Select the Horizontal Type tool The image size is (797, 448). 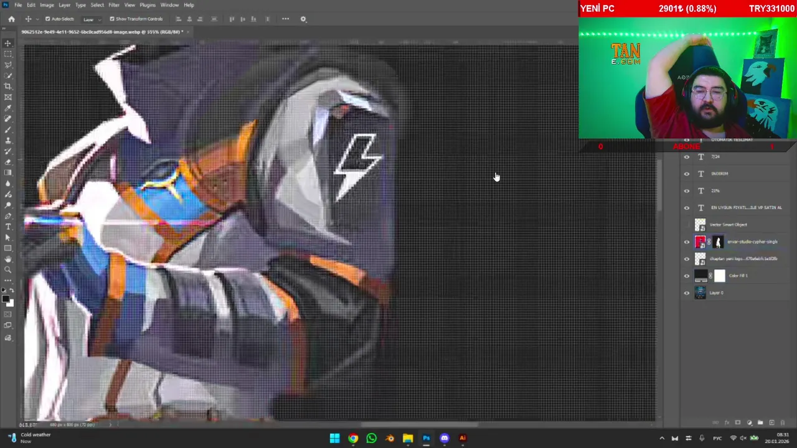tap(8, 226)
